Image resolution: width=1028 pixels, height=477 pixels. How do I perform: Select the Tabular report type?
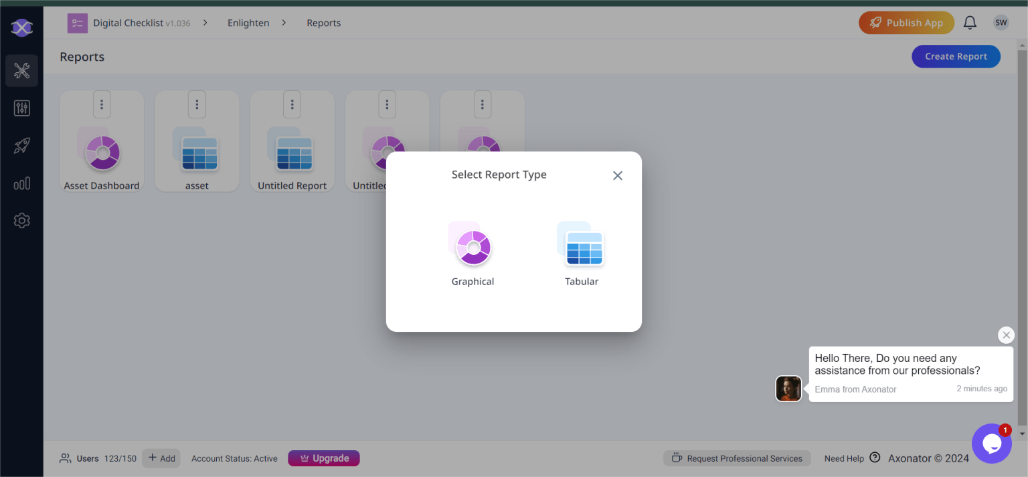581,254
